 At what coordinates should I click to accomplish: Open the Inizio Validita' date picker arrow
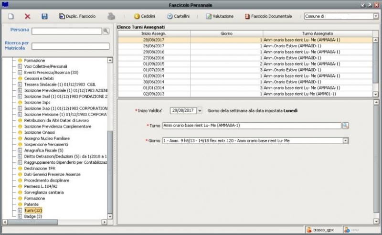point(200,111)
